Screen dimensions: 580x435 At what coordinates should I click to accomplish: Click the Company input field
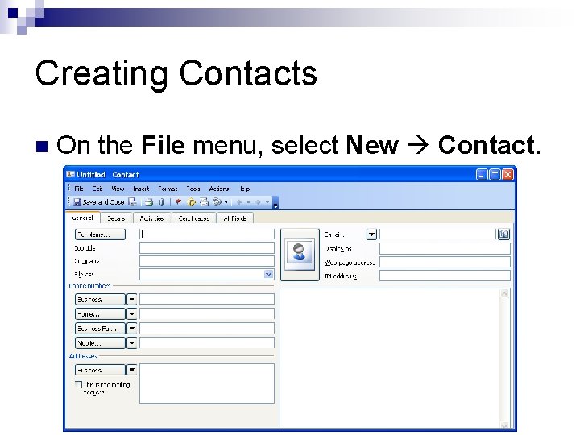(207, 261)
